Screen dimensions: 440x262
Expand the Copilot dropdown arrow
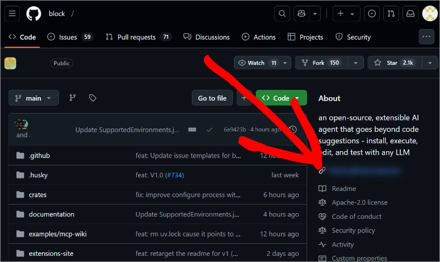[x=315, y=14]
